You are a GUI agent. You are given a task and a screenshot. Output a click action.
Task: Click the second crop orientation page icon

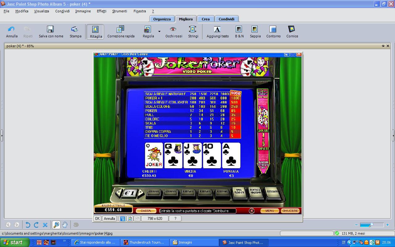[130, 219]
